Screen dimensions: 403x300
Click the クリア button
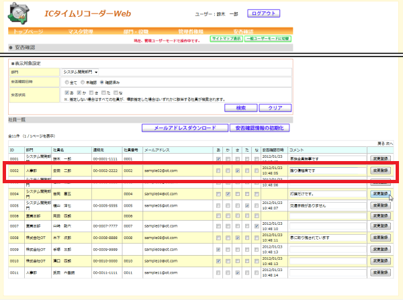point(275,108)
